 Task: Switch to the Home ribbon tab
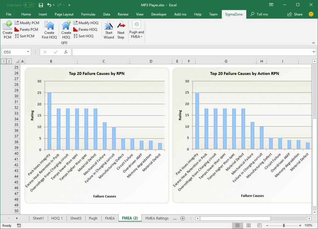pyautogui.click(x=26, y=14)
